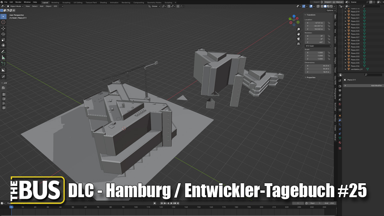Click the zoom magnifier viewport gizmo
The height and width of the screenshot is (216, 384).
click(x=298, y=29)
